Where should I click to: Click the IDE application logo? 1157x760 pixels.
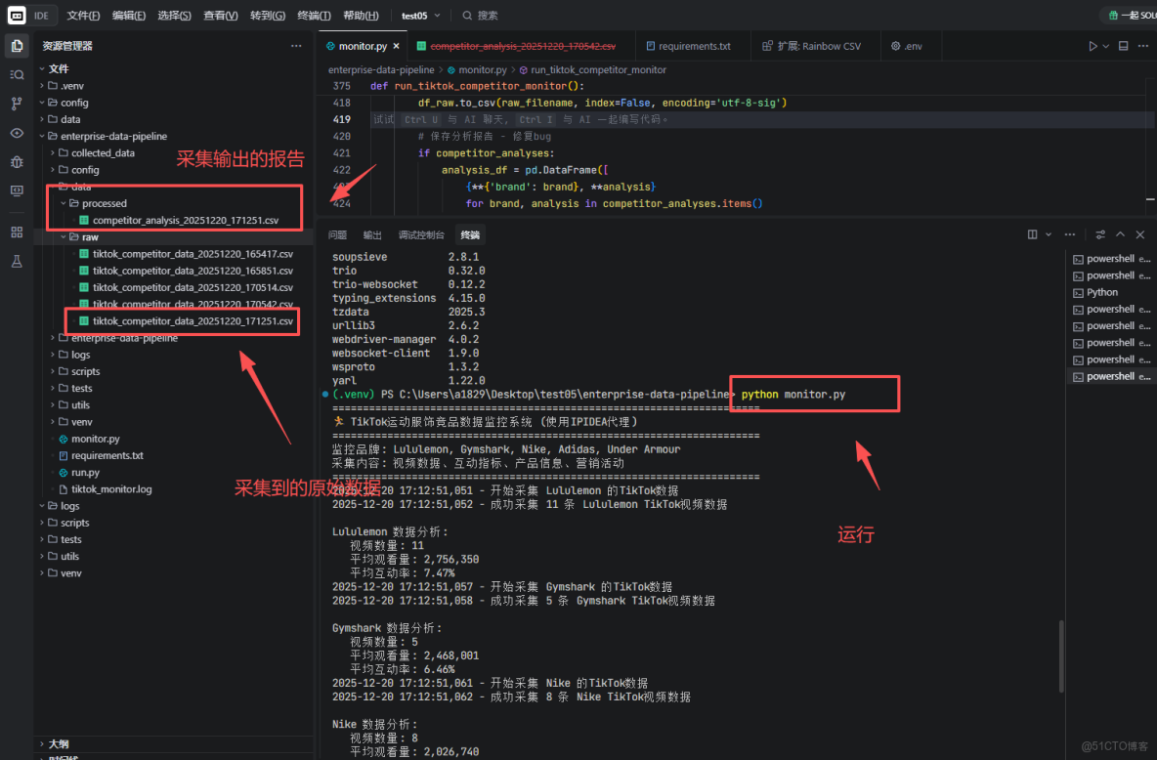(x=17, y=15)
